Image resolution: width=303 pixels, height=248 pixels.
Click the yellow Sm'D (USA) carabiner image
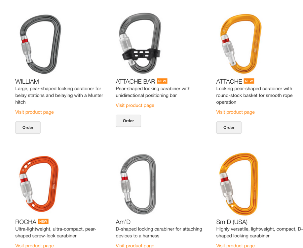pyautogui.click(x=239, y=184)
